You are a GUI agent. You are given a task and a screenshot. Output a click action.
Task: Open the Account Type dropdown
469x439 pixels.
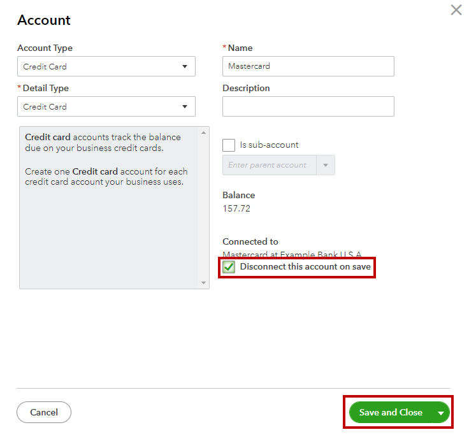(x=106, y=66)
